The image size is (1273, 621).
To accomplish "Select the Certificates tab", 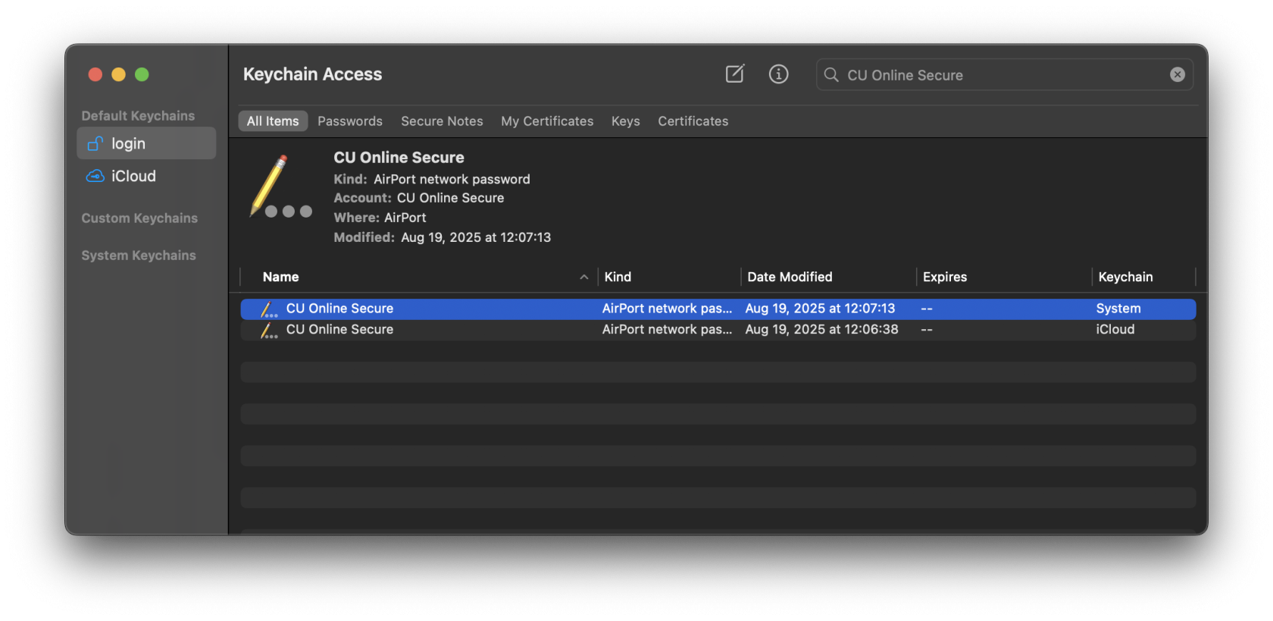I will tap(693, 121).
